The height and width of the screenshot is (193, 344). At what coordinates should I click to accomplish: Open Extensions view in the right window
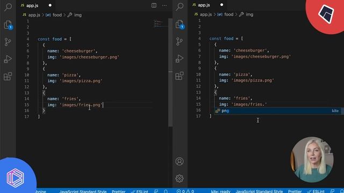tap(179, 76)
